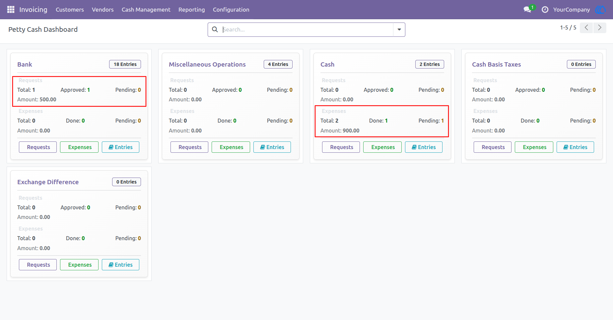Click the YourCompany label
Viewport: 613px width, 320px height.
click(572, 10)
